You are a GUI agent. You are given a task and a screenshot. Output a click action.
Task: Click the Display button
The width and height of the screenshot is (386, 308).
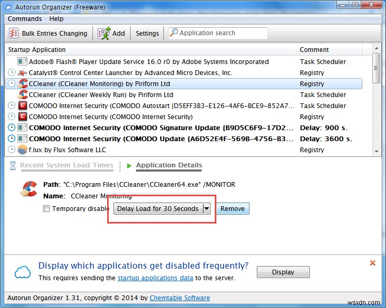(283, 272)
